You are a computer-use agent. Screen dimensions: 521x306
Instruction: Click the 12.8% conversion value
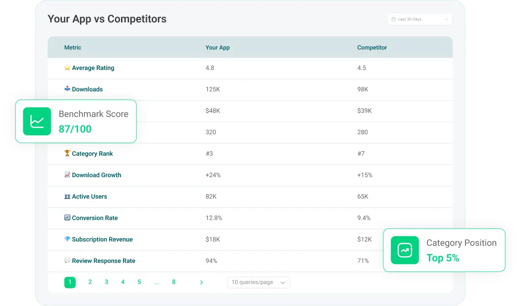214,218
